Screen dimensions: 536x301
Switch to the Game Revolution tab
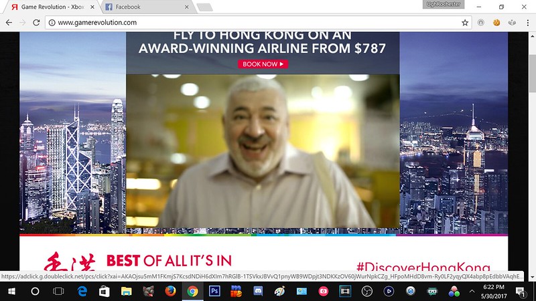tap(52, 7)
